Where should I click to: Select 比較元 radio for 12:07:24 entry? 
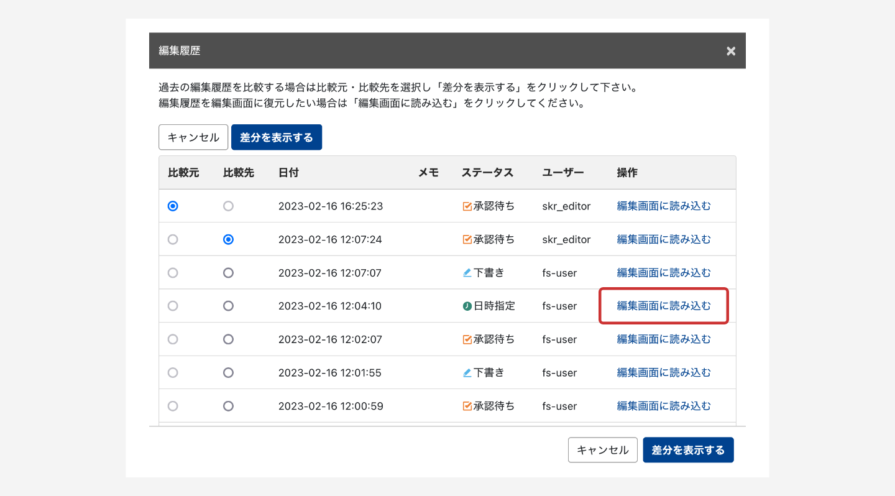[x=173, y=239]
